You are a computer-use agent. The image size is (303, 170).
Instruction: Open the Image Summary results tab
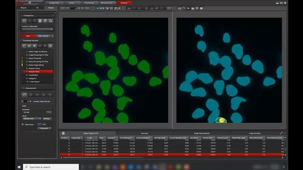[x=255, y=133]
